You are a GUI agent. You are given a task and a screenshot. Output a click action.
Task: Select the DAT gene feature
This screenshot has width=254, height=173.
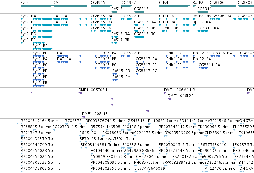[70, 6]
